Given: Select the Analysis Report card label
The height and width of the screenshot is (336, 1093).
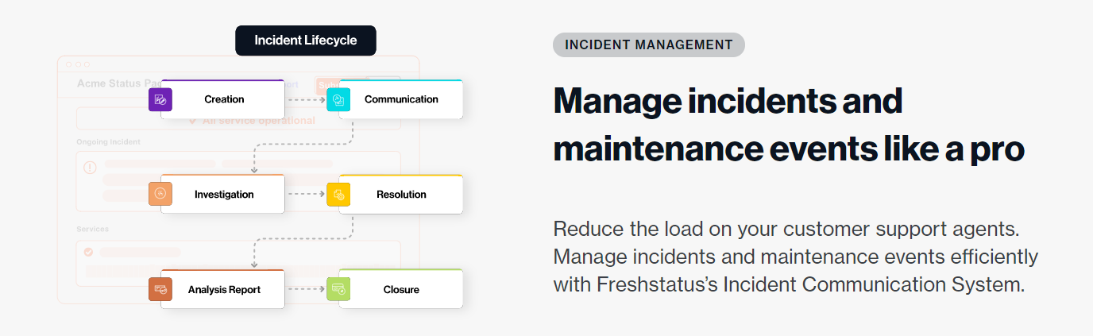Looking at the screenshot, I should pos(224,290).
